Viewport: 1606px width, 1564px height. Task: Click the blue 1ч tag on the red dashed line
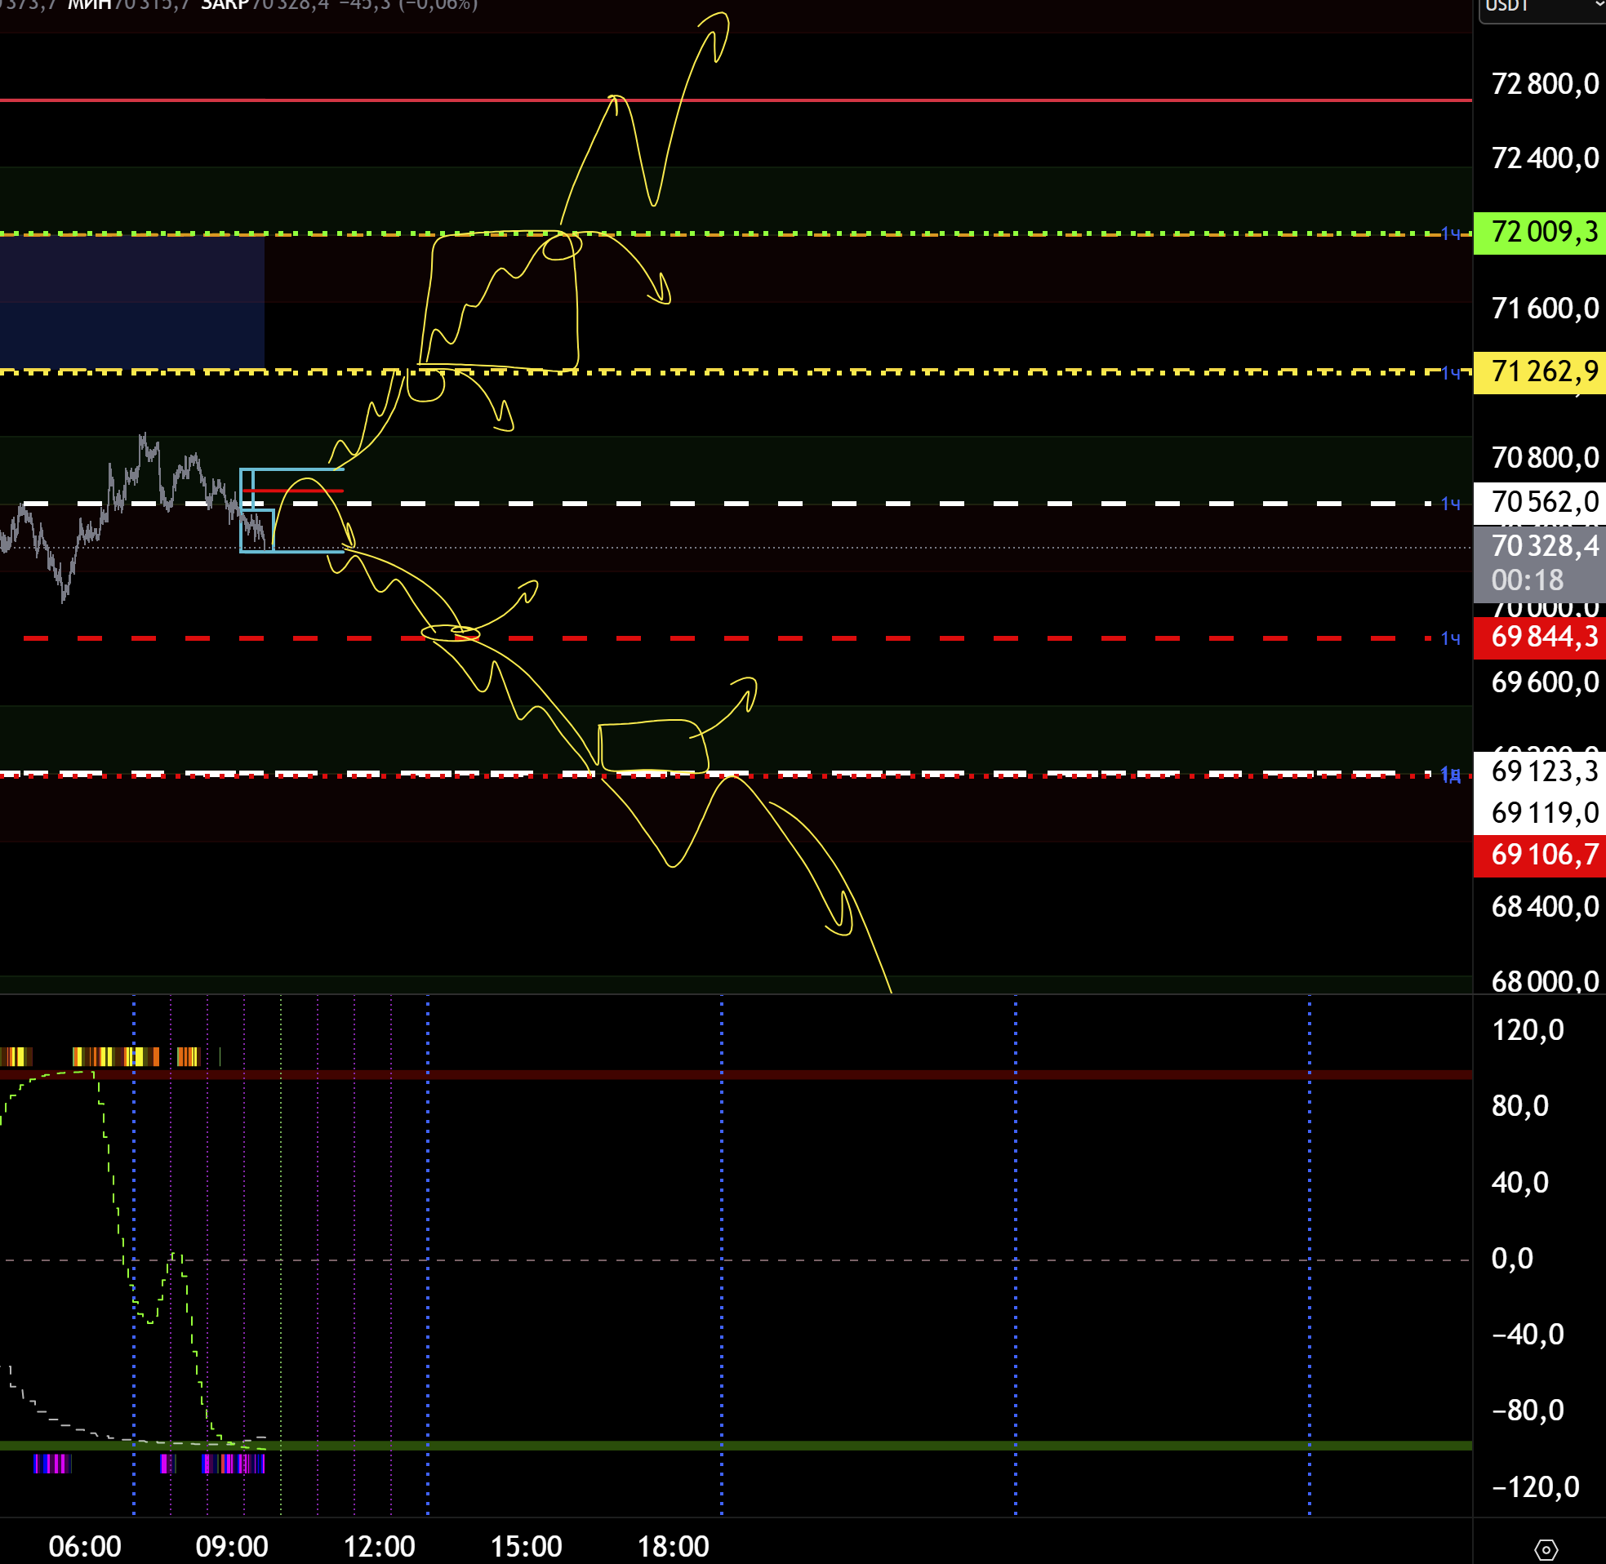point(1451,638)
